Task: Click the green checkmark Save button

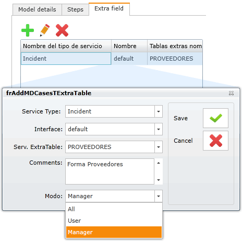Action: pos(215,118)
